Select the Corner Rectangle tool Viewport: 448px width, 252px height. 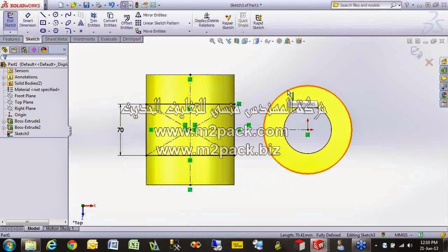point(43,23)
